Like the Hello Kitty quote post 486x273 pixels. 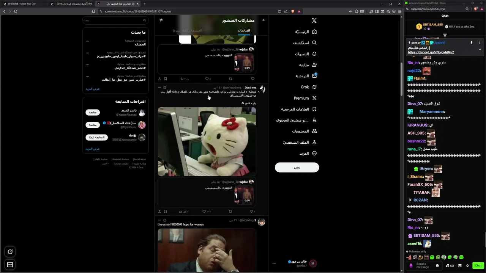[204, 211]
